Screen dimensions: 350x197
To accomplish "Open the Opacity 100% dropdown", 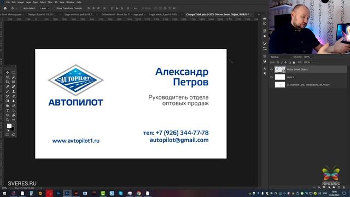I will coord(312,57).
